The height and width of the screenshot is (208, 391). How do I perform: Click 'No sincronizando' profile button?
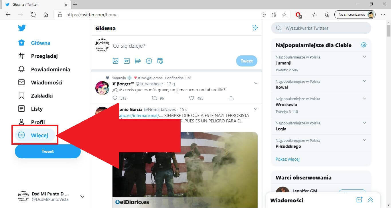[x=355, y=15]
